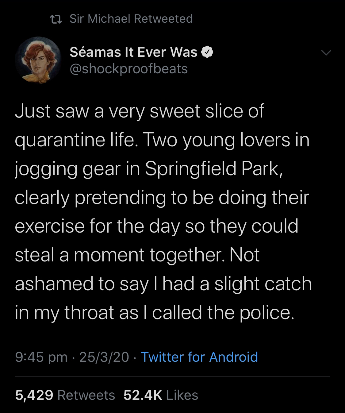Click the retweet arrows icon above the tweet

click(56, 19)
